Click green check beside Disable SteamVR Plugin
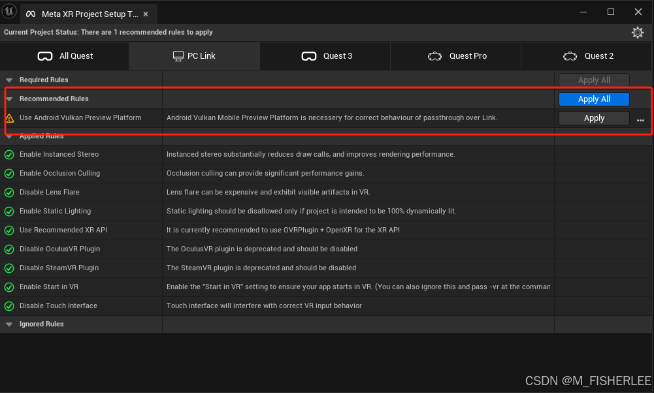Screen dimensions: 654x393 pyautogui.click(x=9, y=268)
